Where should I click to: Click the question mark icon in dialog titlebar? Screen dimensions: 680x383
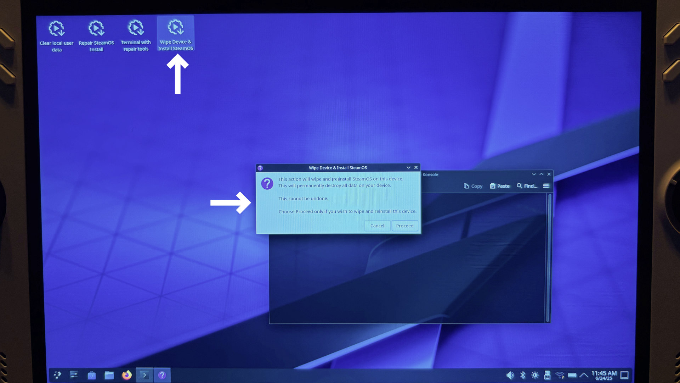click(x=260, y=168)
